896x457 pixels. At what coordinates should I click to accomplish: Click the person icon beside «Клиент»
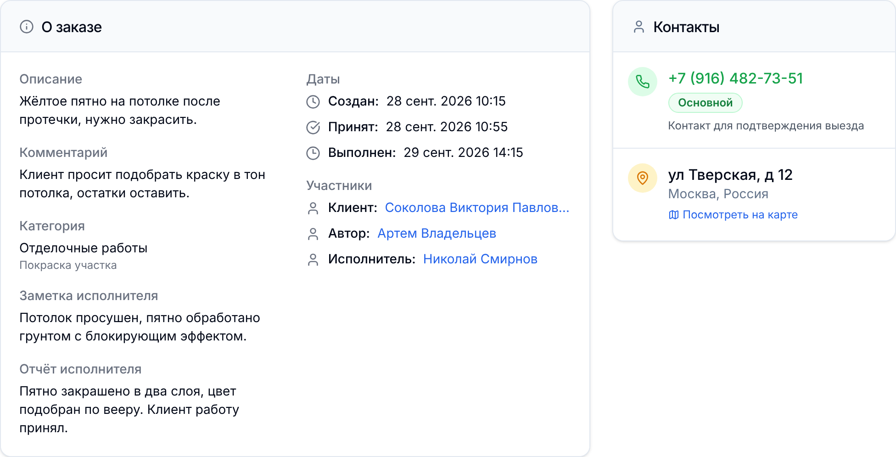(313, 208)
